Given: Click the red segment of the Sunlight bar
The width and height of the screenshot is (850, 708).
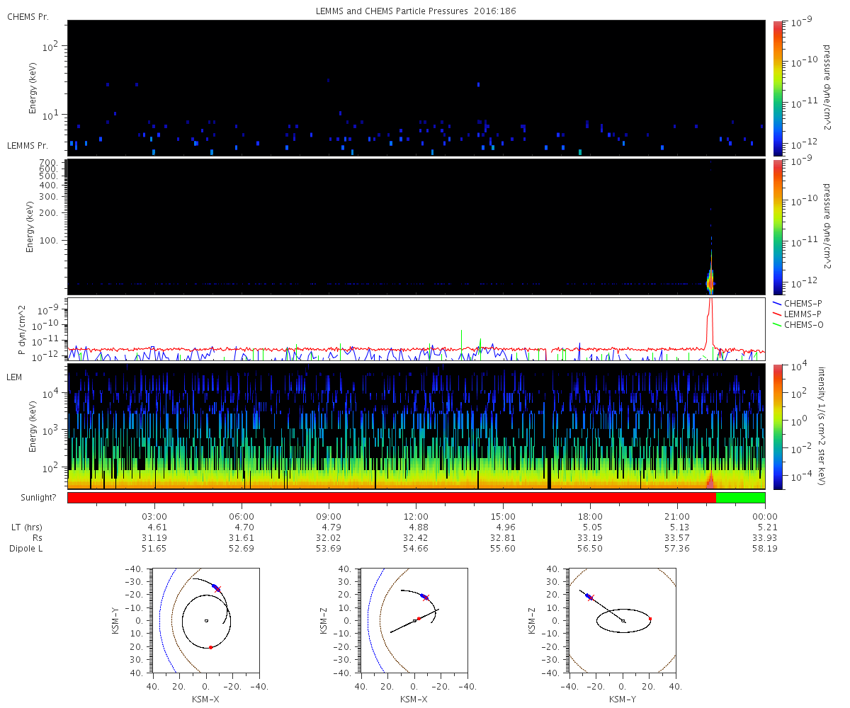Looking at the screenshot, I should (391, 498).
